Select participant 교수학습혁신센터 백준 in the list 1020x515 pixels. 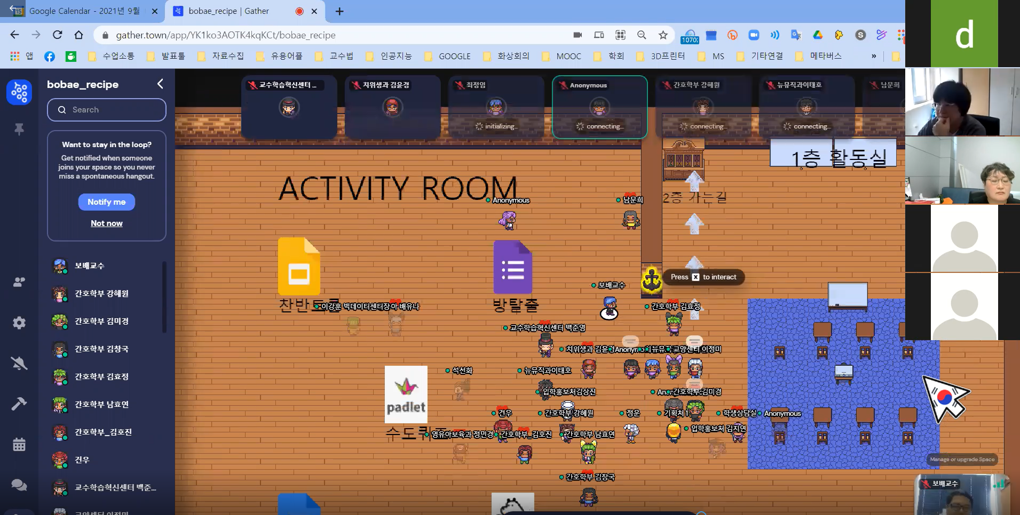click(106, 487)
